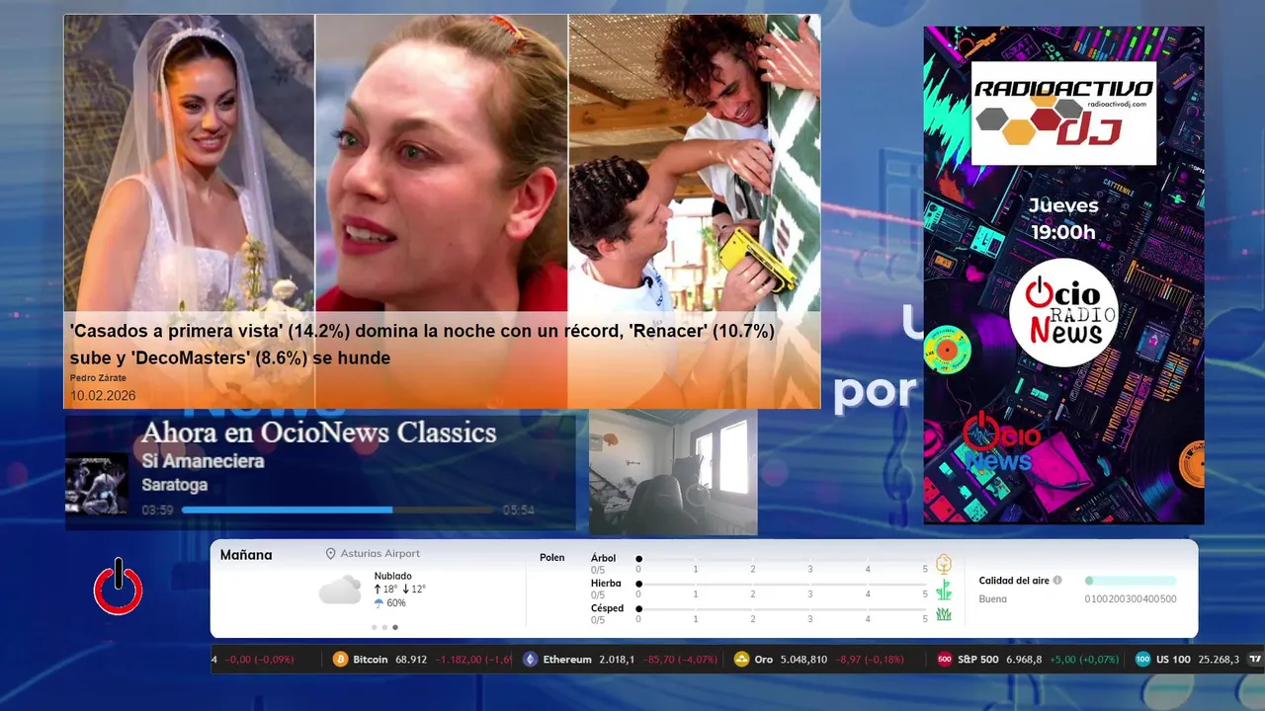Click the Mañana forecast heading
Image resolution: width=1265 pixels, height=711 pixels.
[x=246, y=555]
